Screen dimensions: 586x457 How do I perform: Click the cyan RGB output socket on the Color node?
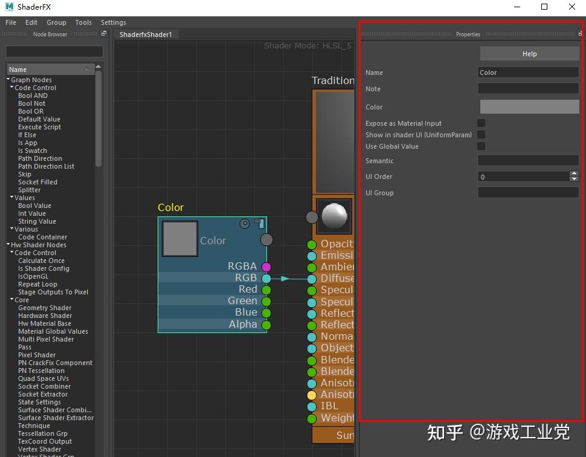pyautogui.click(x=266, y=277)
